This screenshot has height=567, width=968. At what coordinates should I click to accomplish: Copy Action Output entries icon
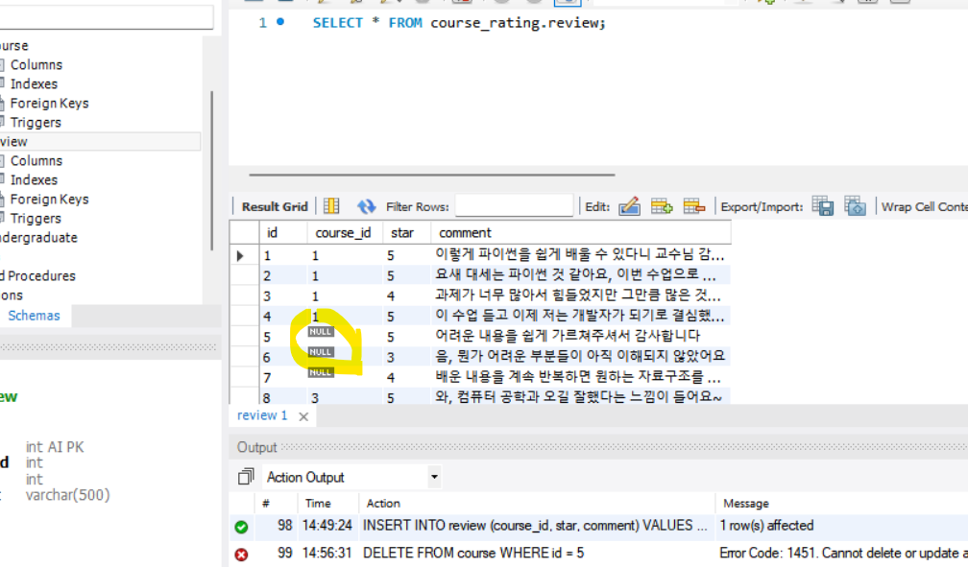[246, 477]
